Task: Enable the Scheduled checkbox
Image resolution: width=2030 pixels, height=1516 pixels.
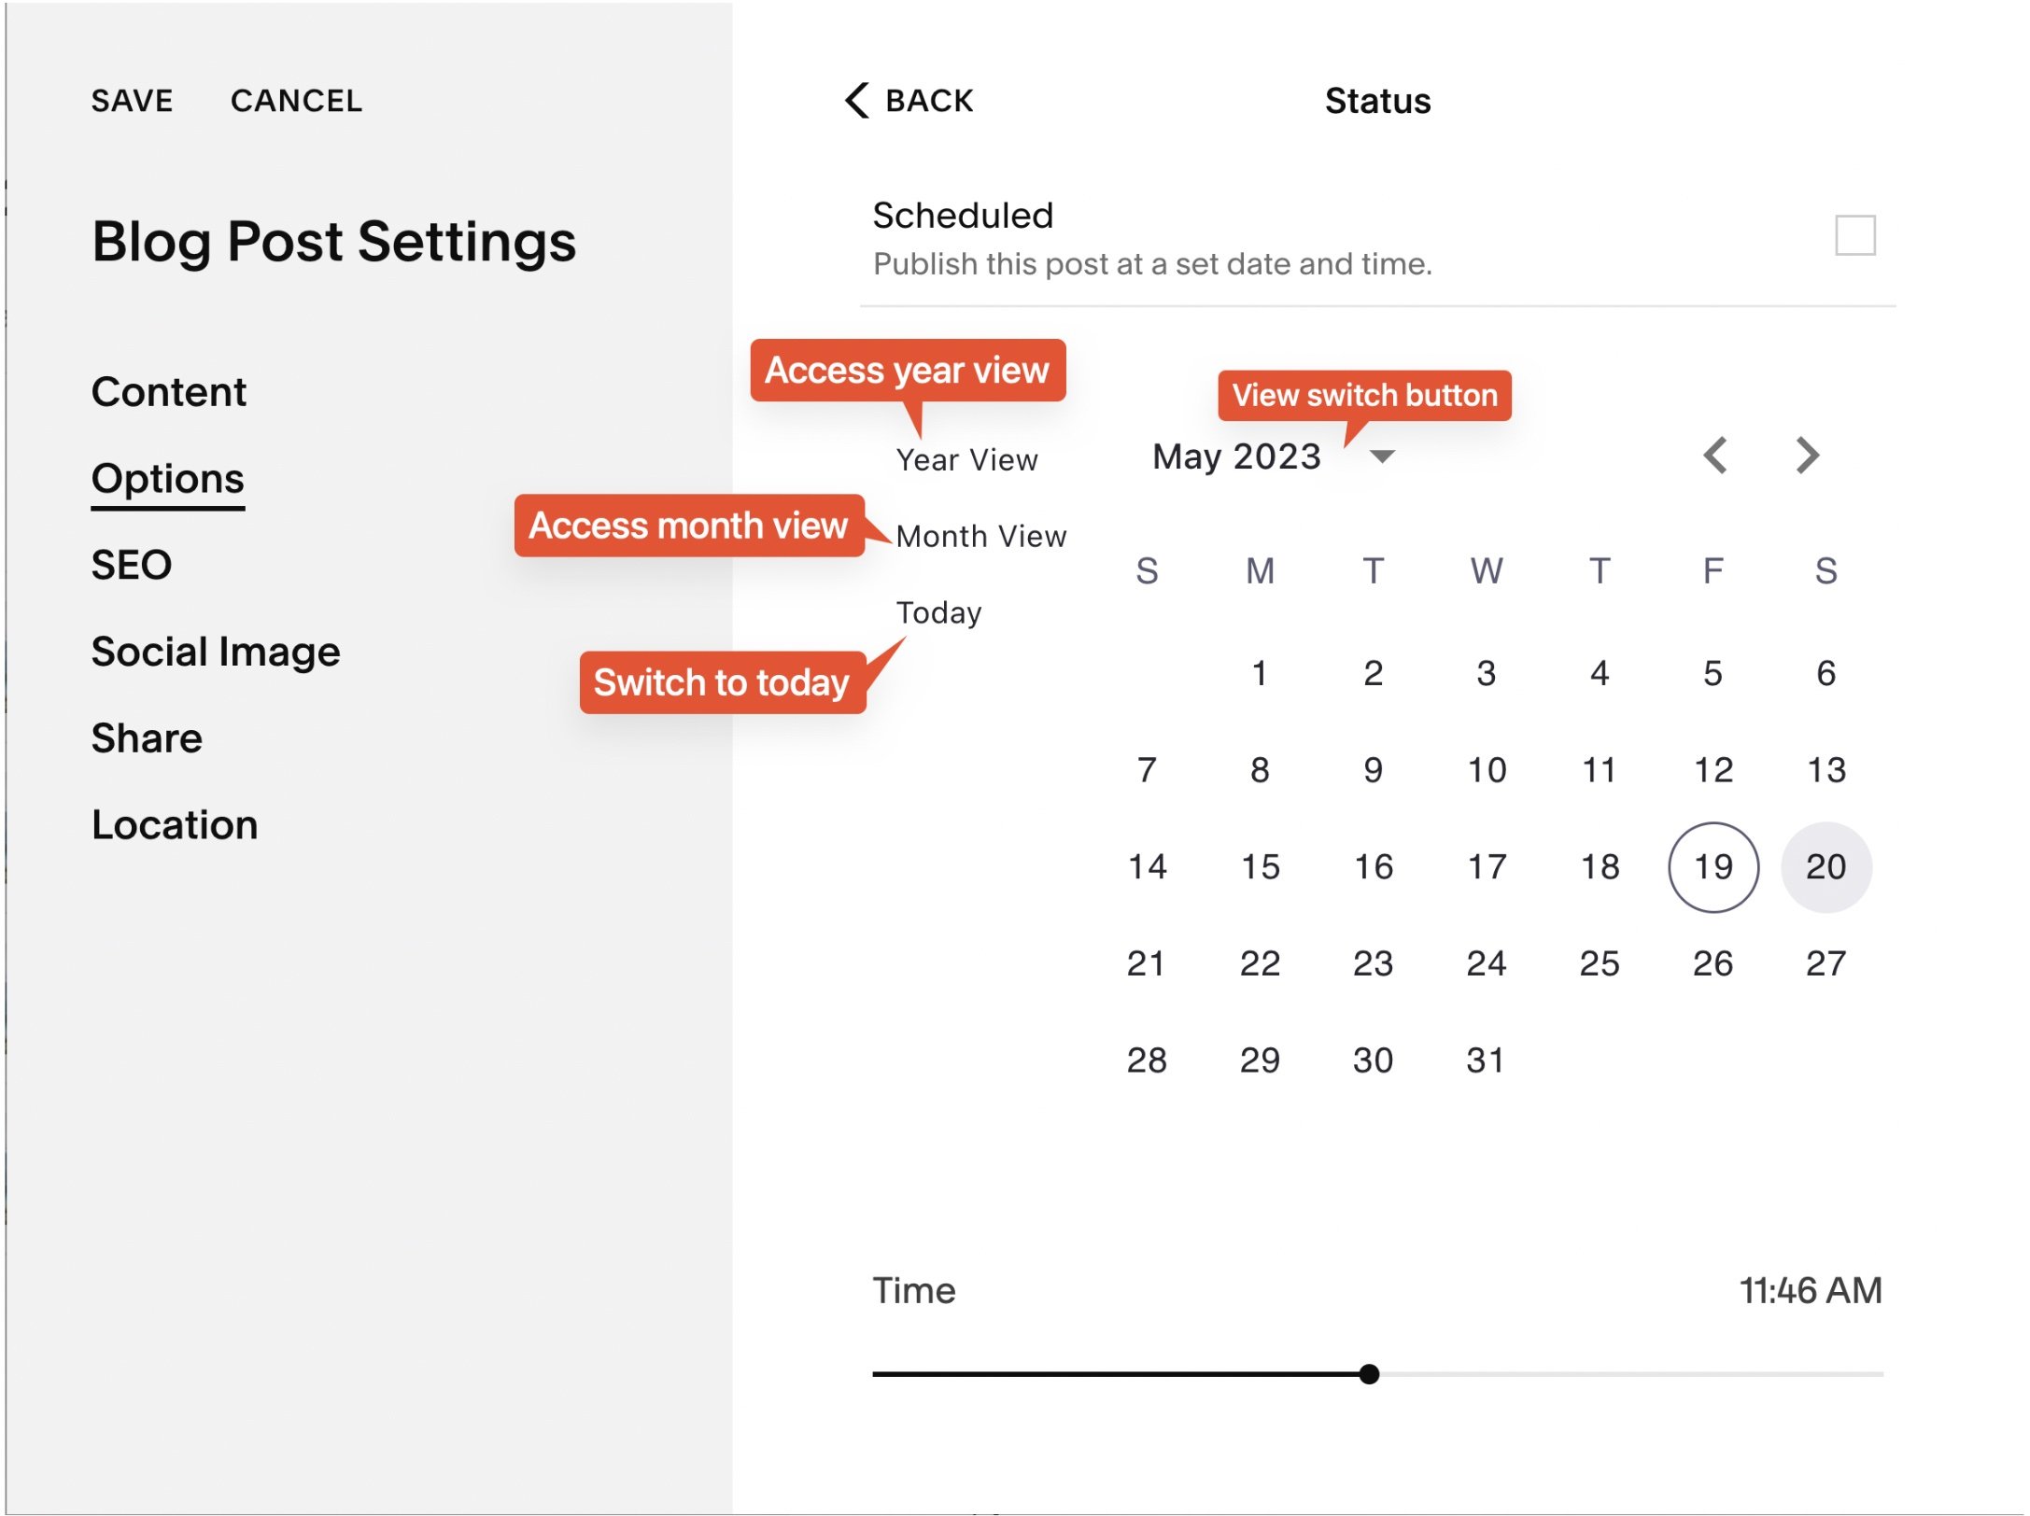Action: (x=1854, y=235)
